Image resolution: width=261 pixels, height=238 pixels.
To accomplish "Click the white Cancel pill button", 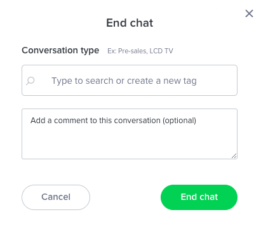I will [56, 197].
